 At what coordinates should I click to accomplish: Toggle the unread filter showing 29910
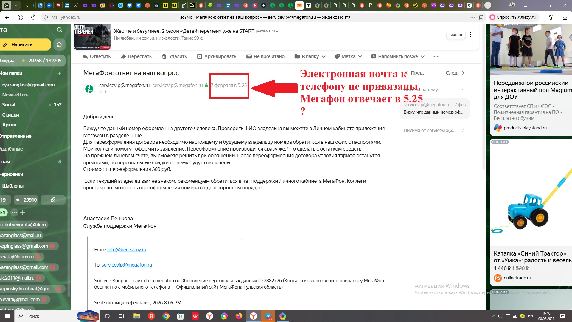coord(27,200)
